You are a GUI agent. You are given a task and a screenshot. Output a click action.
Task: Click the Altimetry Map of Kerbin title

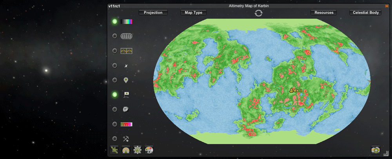249,6
